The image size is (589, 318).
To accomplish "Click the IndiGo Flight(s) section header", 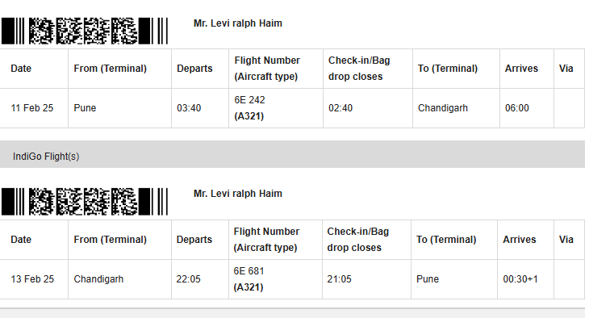I will pos(292,154).
